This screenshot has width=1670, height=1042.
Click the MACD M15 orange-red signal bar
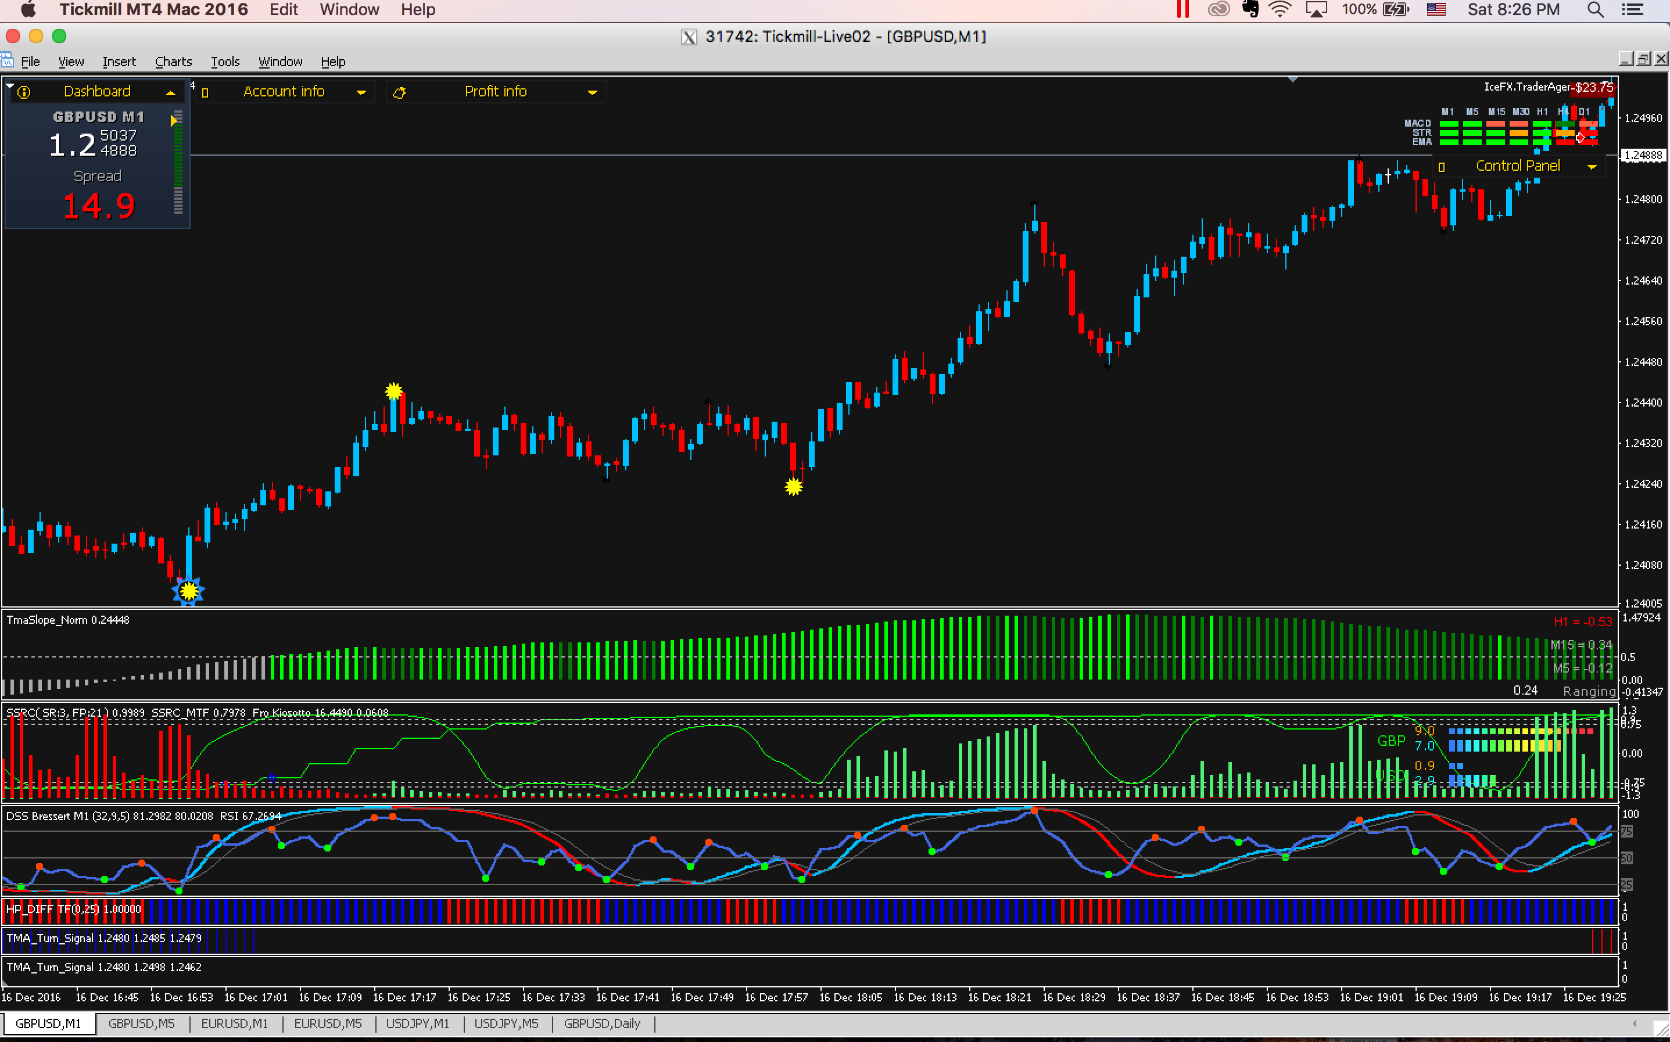coord(1496,123)
